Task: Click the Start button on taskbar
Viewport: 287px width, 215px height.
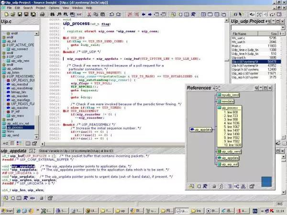Action: (8, 211)
